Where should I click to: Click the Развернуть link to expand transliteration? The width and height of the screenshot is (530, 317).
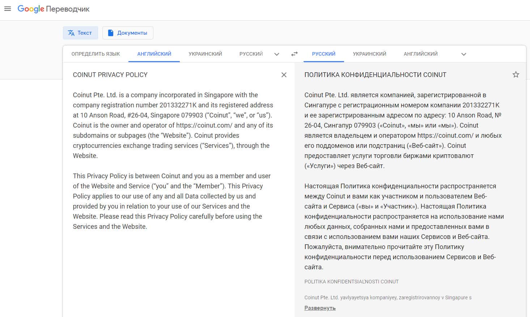[x=320, y=308]
